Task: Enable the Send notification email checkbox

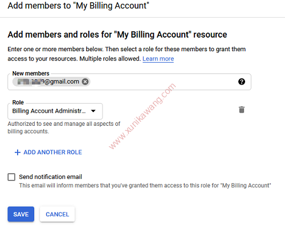Action: [x=11, y=177]
